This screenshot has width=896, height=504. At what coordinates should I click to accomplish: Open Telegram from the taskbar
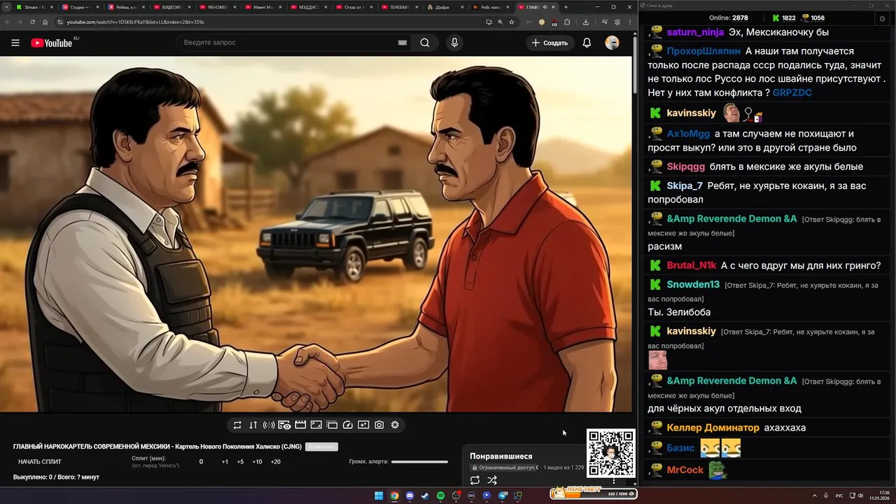coord(502,496)
